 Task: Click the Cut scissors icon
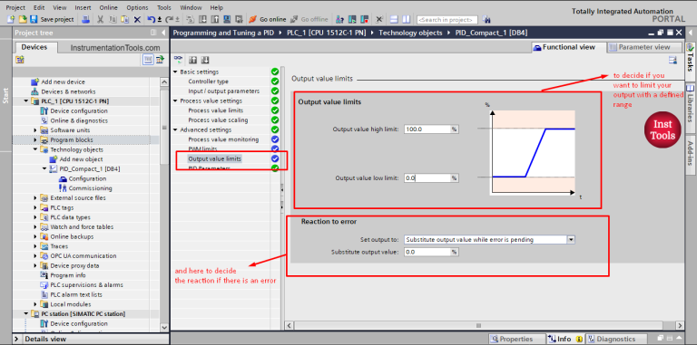click(x=101, y=20)
